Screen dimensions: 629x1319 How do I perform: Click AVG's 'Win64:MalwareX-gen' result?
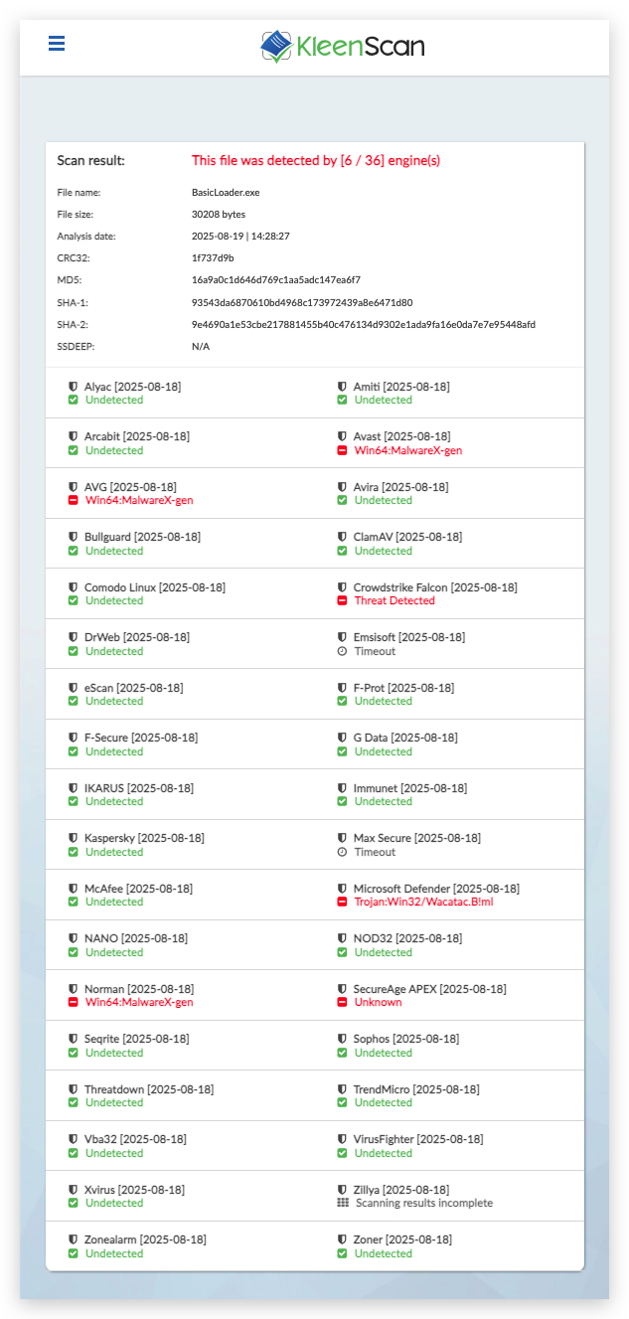pyautogui.click(x=139, y=500)
